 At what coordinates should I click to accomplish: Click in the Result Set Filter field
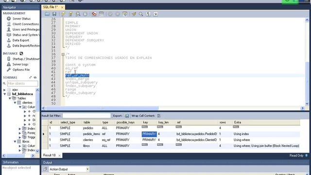[86, 116]
